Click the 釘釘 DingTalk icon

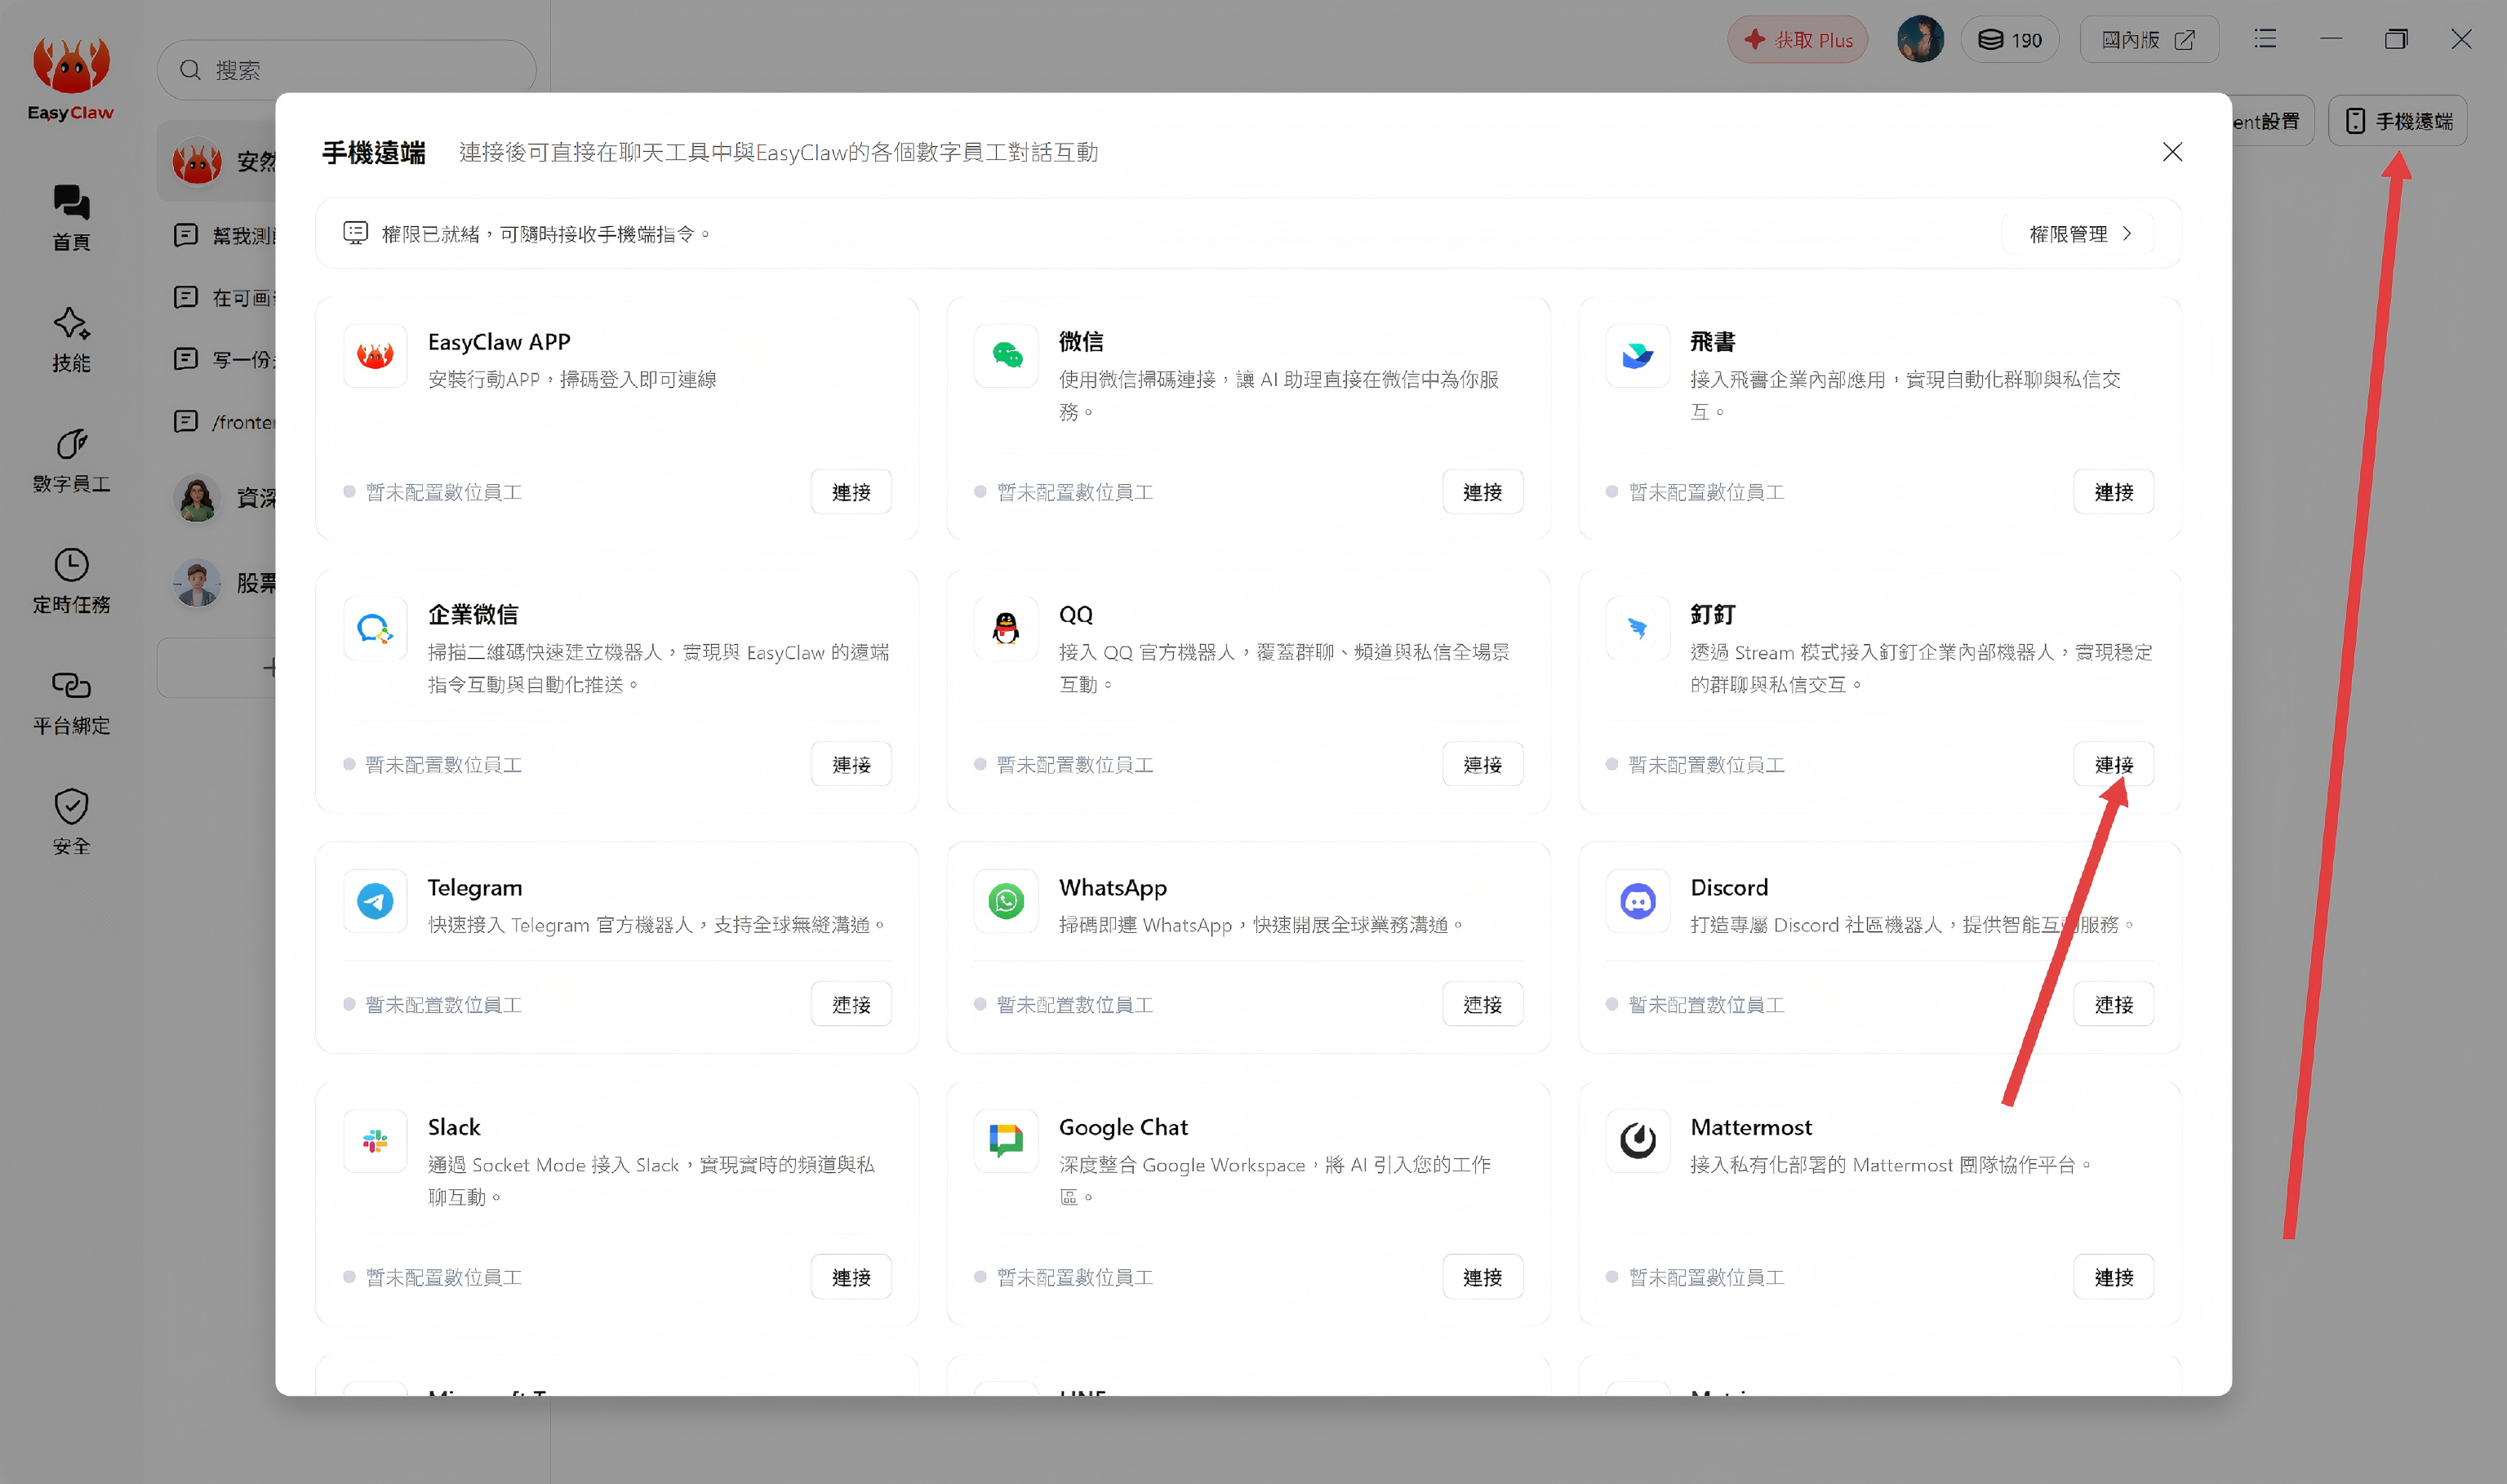[1637, 629]
